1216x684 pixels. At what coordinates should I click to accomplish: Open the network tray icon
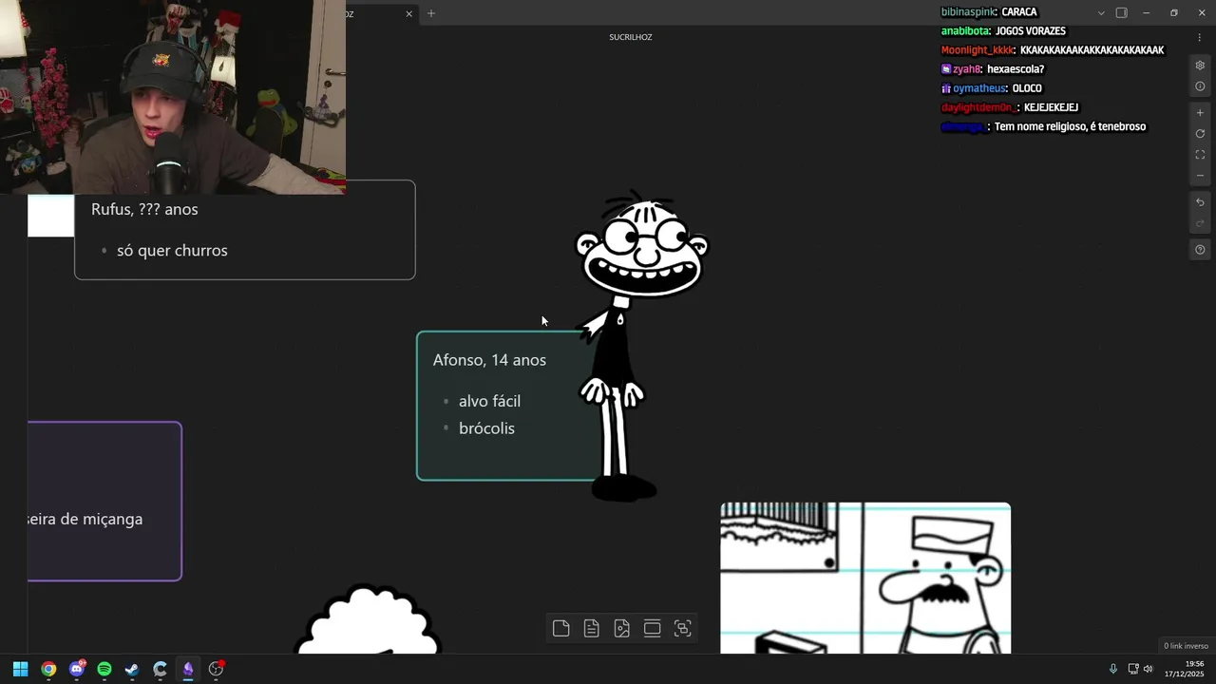pyautogui.click(x=1133, y=669)
